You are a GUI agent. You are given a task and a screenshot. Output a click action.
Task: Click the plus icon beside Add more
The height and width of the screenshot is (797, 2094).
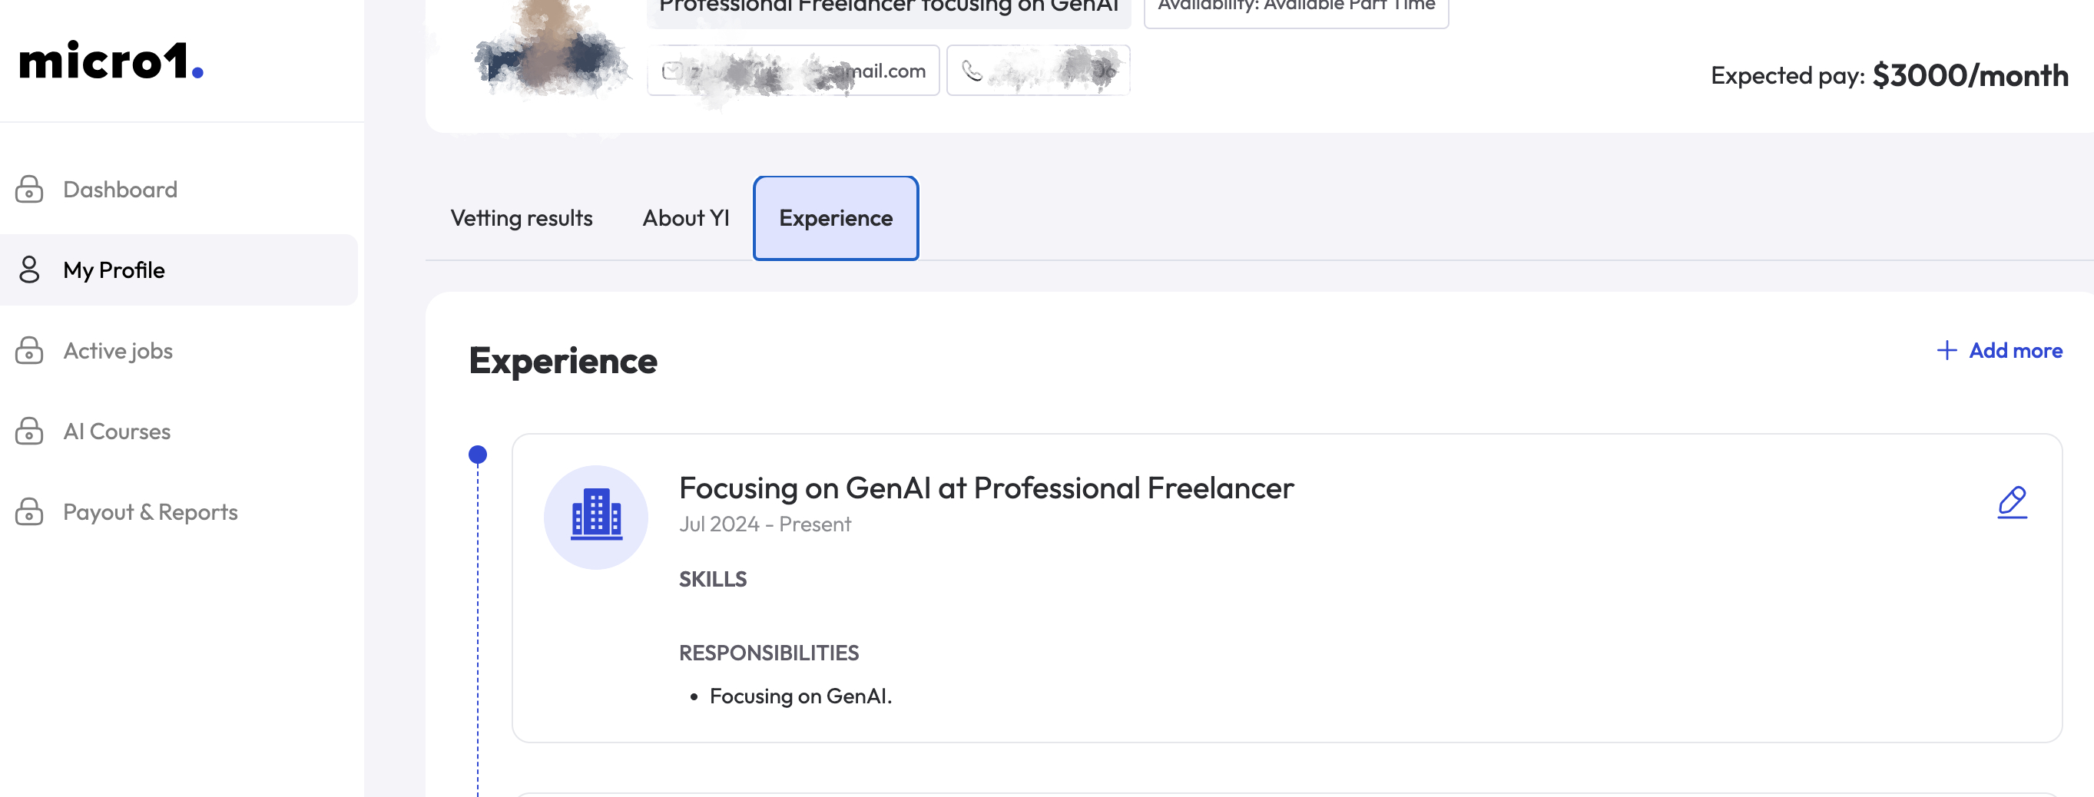coord(1946,350)
